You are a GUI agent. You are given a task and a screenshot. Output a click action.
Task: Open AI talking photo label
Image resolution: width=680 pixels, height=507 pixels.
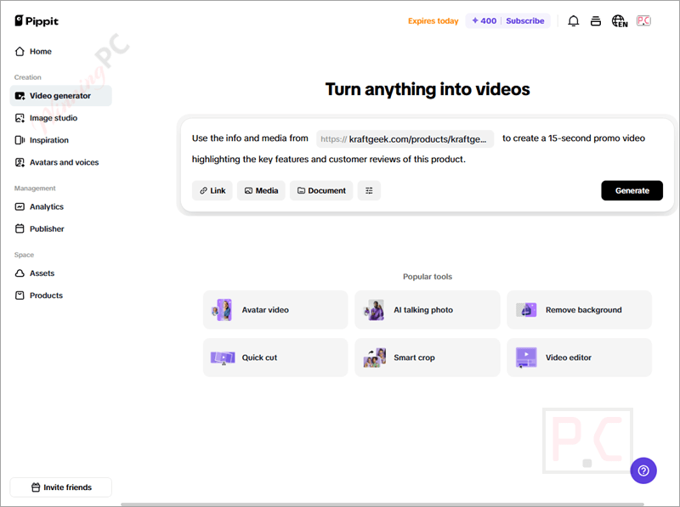click(x=423, y=310)
